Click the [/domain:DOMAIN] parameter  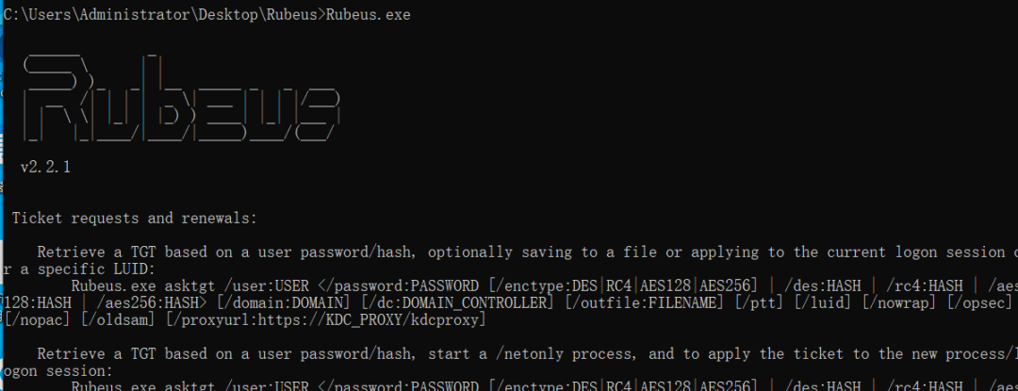(x=283, y=302)
